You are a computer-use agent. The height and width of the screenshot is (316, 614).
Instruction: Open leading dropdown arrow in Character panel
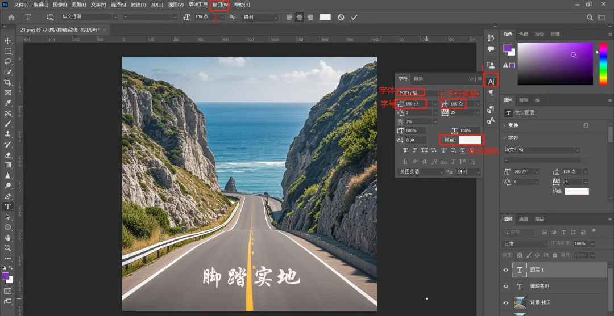click(x=478, y=104)
